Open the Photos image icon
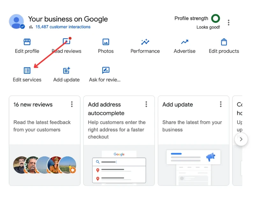The image size is (254, 198). tap(106, 42)
